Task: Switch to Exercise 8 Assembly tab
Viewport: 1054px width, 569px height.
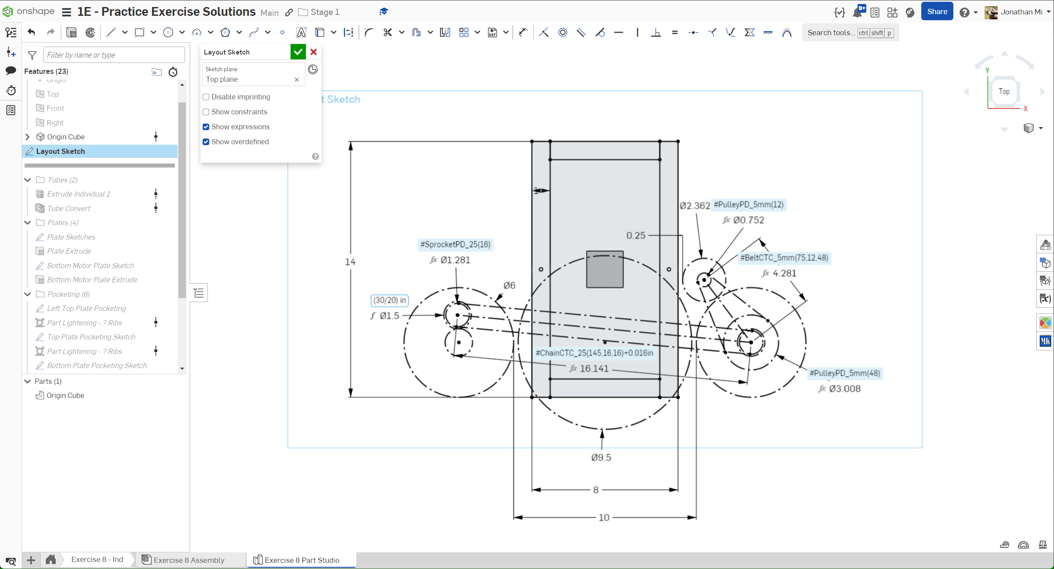Action: pyautogui.click(x=189, y=560)
